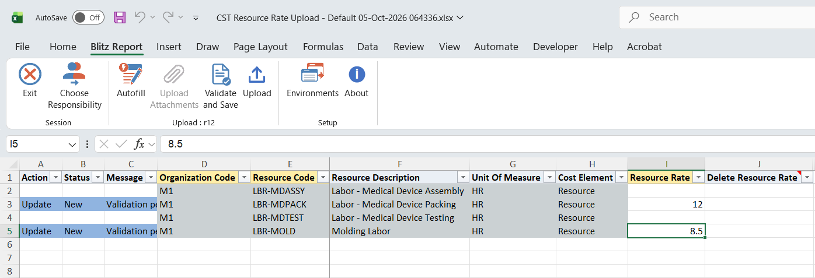The height and width of the screenshot is (278, 815).
Task: Open the Resource Description filter dropdown
Action: [x=463, y=177]
